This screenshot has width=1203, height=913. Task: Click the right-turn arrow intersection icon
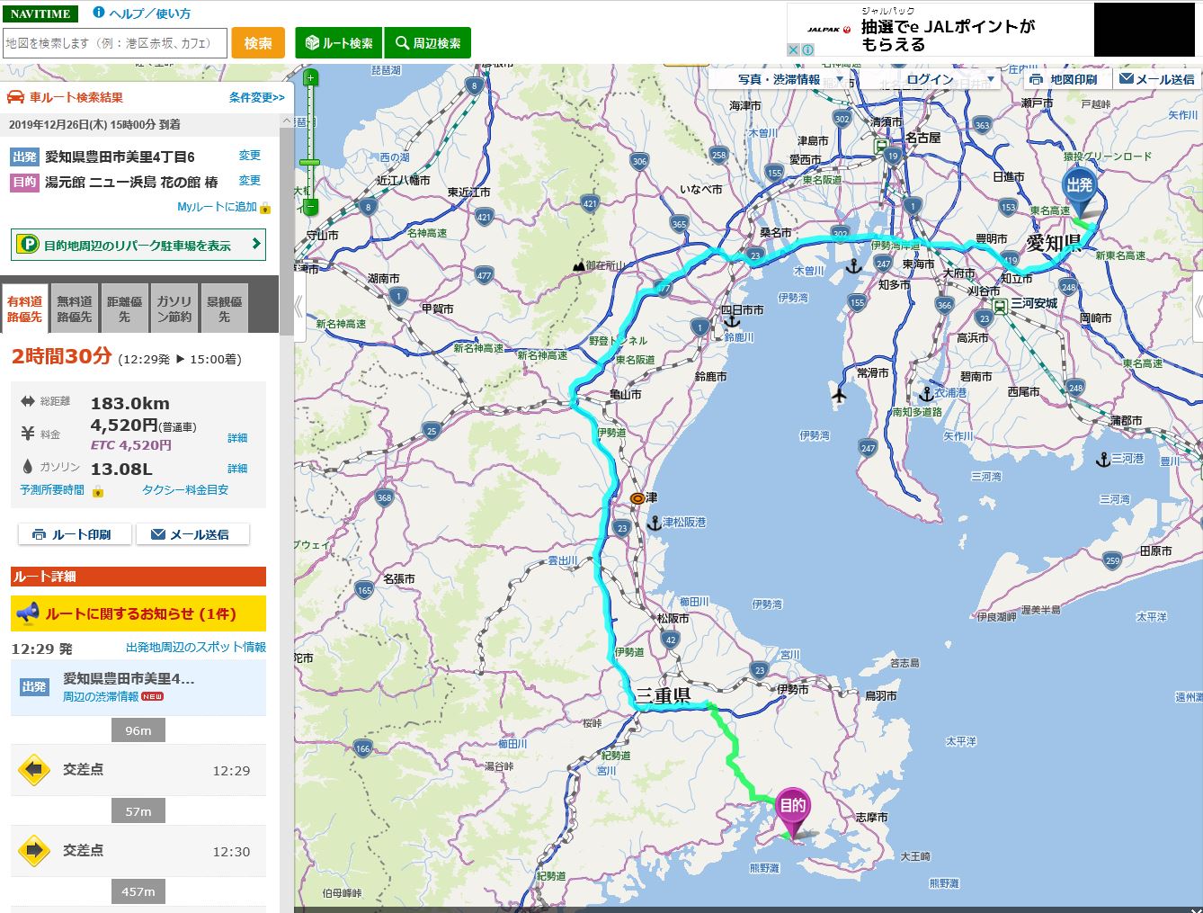(34, 851)
